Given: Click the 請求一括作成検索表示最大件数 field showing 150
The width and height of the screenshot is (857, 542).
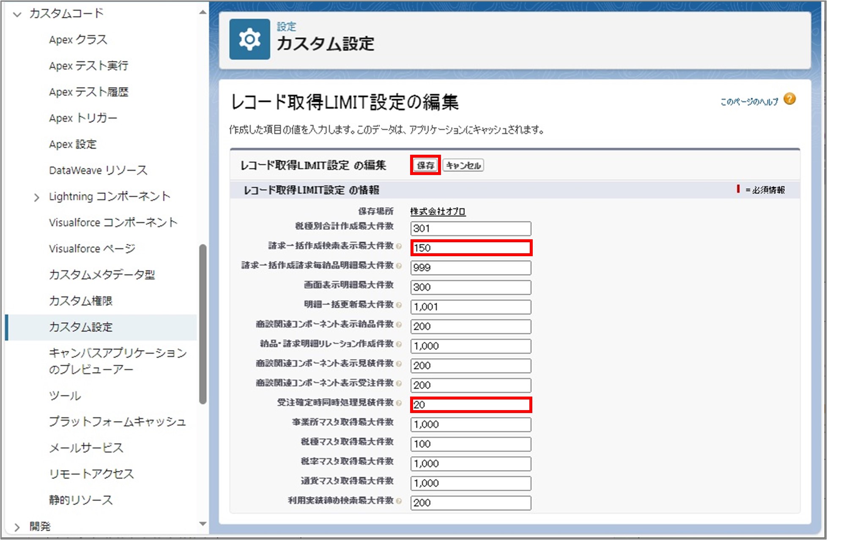Looking at the screenshot, I should coord(471,248).
